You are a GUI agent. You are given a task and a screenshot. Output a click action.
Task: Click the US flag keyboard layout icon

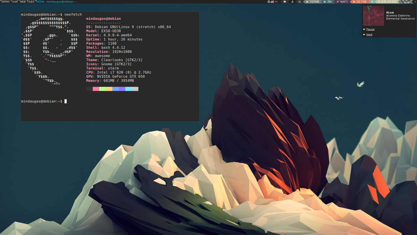[x=272, y=2]
